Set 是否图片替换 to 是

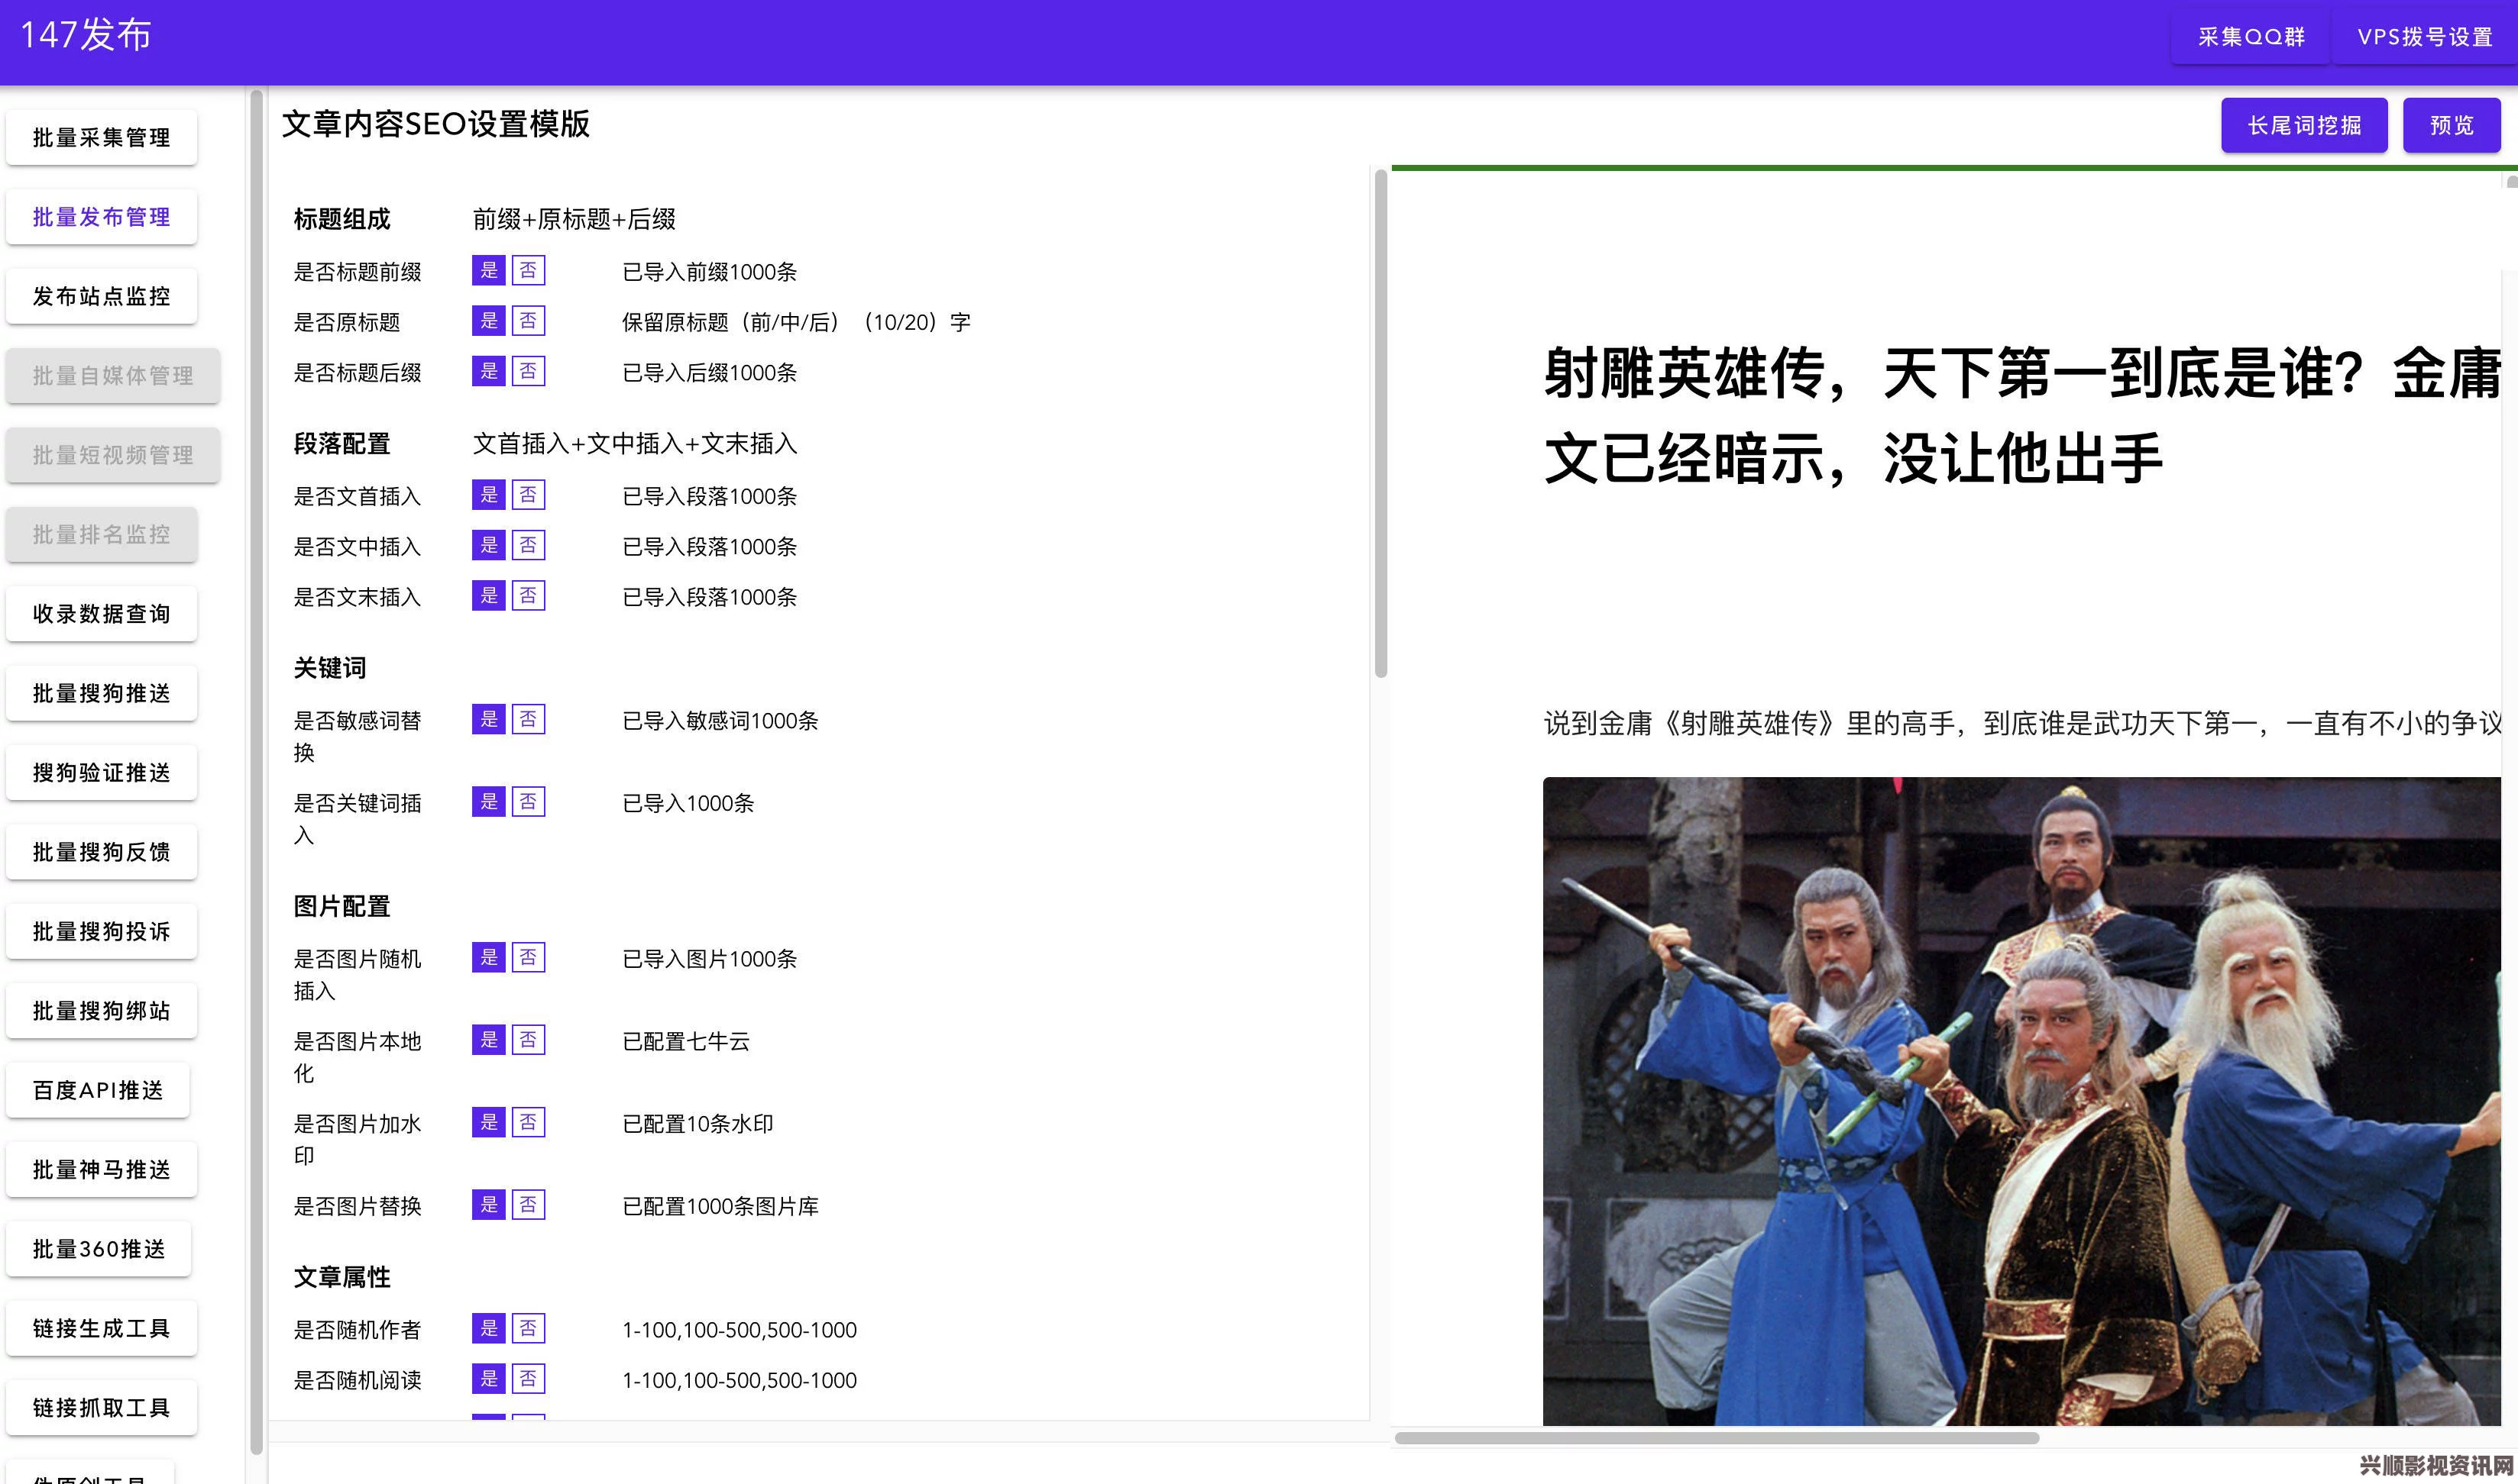click(x=488, y=1205)
